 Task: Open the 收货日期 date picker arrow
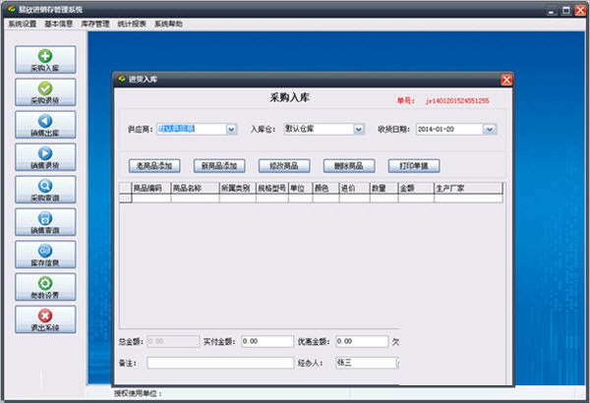click(x=489, y=130)
